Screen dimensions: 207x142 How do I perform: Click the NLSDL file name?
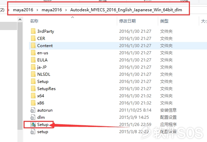coord(44,74)
